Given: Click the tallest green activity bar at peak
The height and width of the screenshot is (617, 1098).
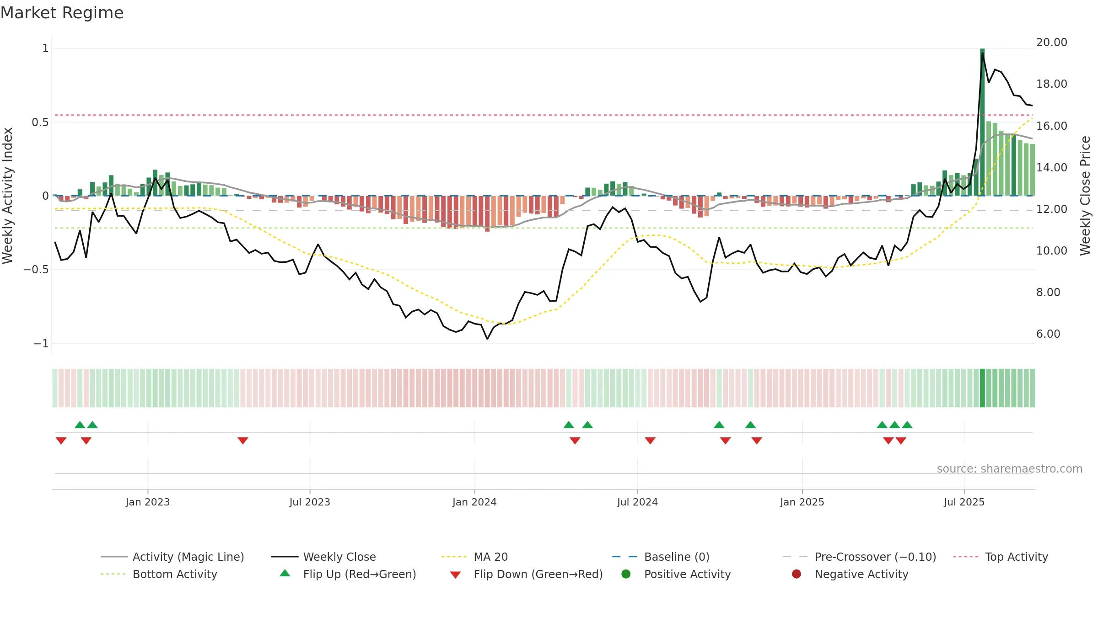Looking at the screenshot, I should tap(982, 122).
